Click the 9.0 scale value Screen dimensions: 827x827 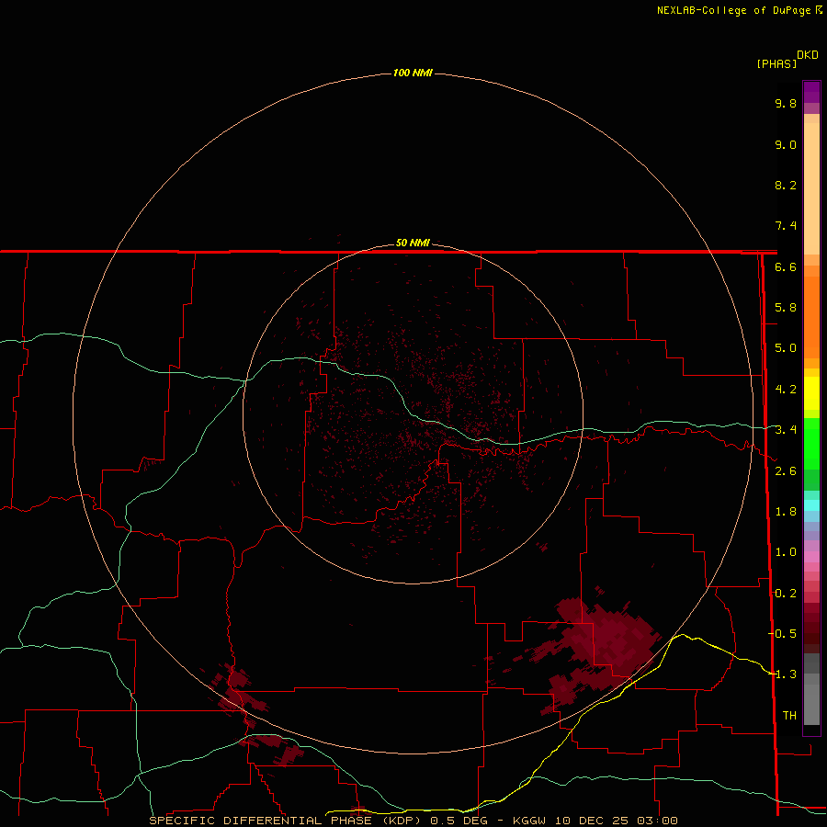coord(786,144)
